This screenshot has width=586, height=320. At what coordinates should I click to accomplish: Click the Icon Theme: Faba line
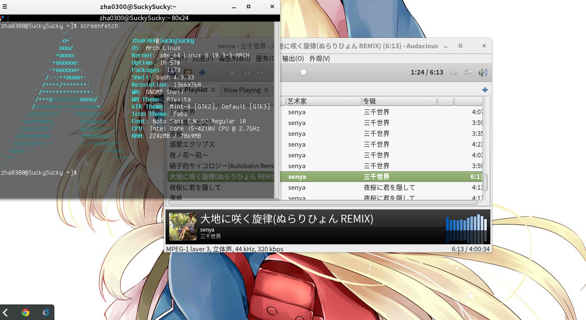[160, 114]
